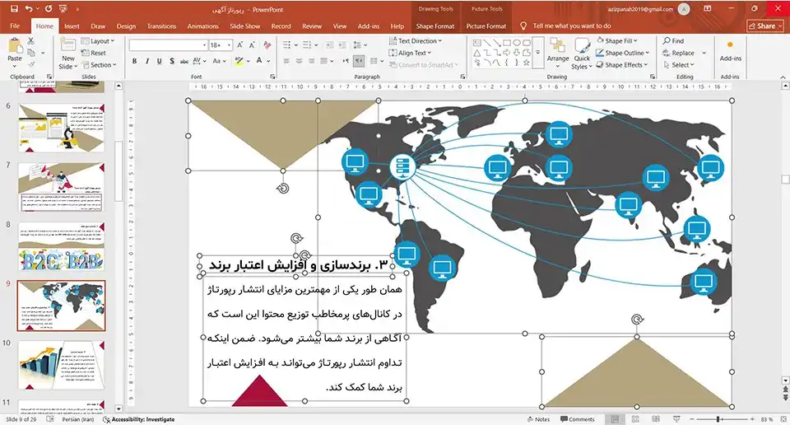This screenshot has height=425, width=790.
Task: Toggle Underline formatting
Action: 159,61
